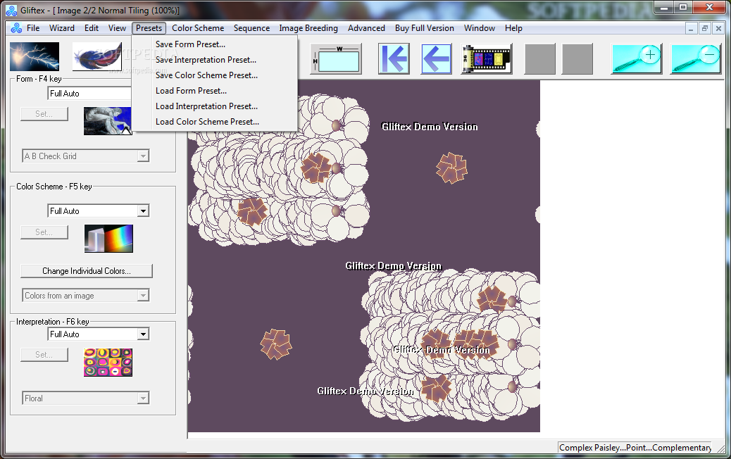Open the Window menu

pyautogui.click(x=480, y=28)
